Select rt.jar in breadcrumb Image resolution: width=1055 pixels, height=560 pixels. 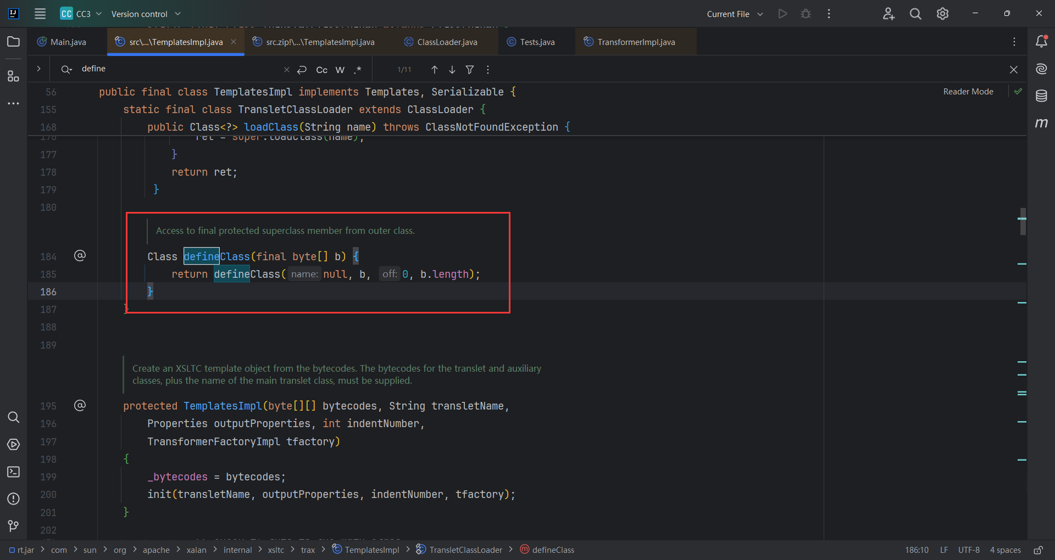[x=22, y=550]
